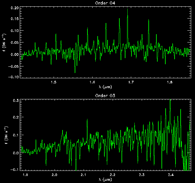
Task: Click the "Order 03" plot title
Action: (105, 95)
